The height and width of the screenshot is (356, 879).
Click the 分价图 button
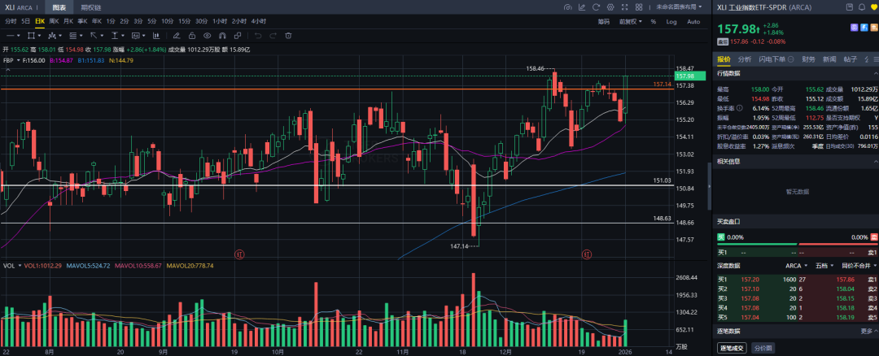(763, 348)
